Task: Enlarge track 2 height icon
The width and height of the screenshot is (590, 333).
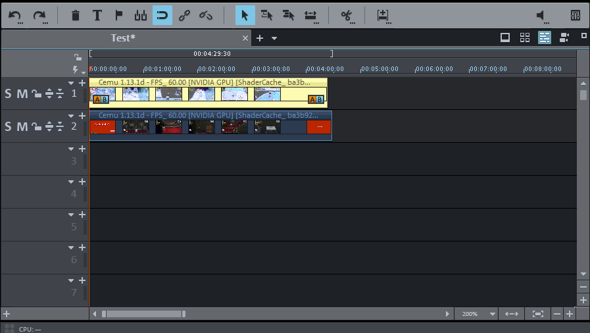Action: pyautogui.click(x=49, y=126)
